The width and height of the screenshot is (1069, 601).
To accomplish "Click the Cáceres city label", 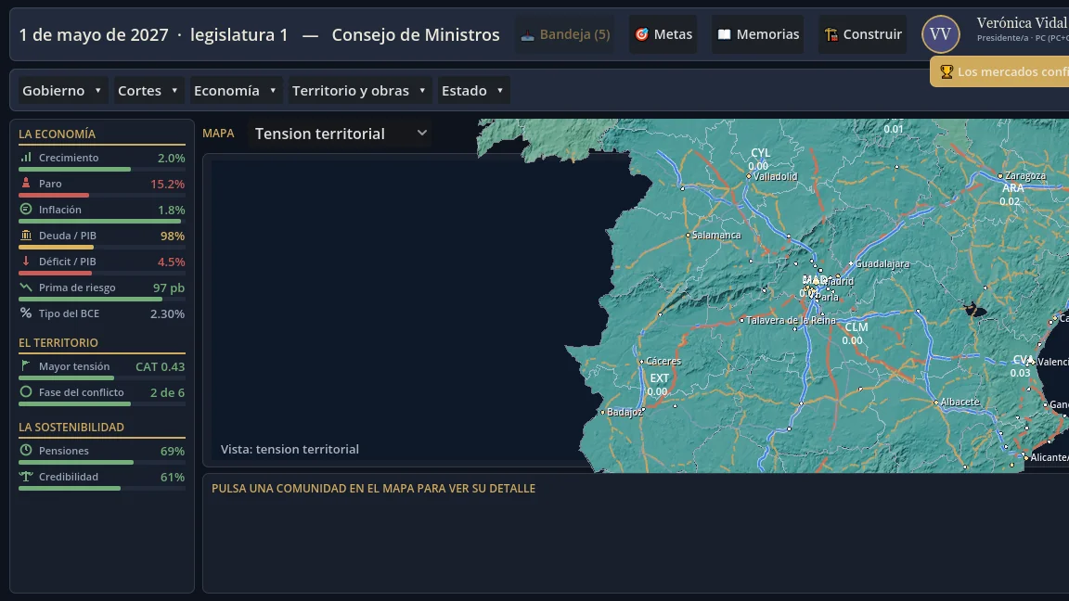I will [x=663, y=361].
